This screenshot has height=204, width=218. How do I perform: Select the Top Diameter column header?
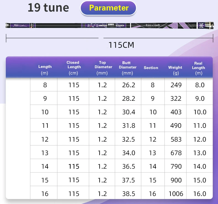pyautogui.click(x=103, y=68)
